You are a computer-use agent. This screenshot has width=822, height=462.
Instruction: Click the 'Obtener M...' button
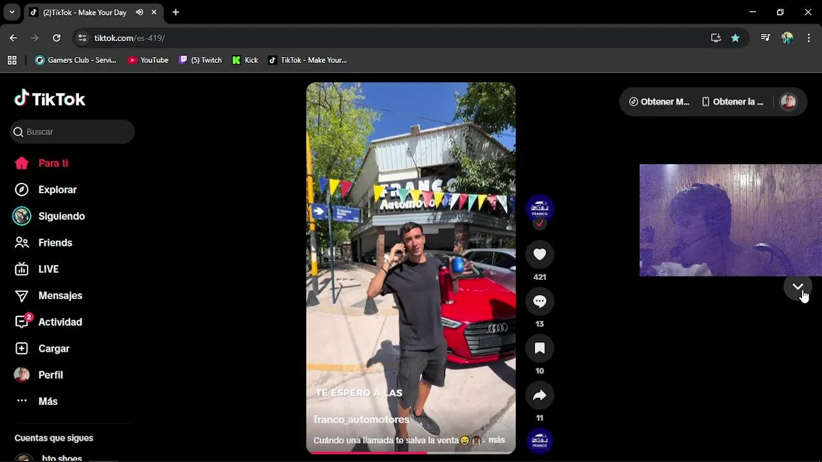659,101
